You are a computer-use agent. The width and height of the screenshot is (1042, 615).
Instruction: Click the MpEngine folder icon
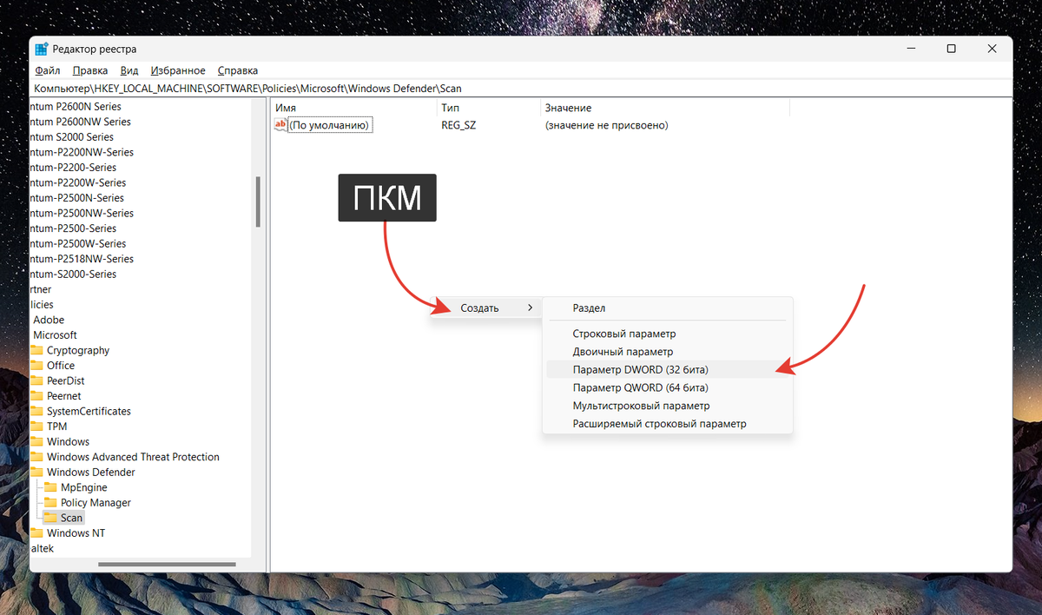point(50,487)
